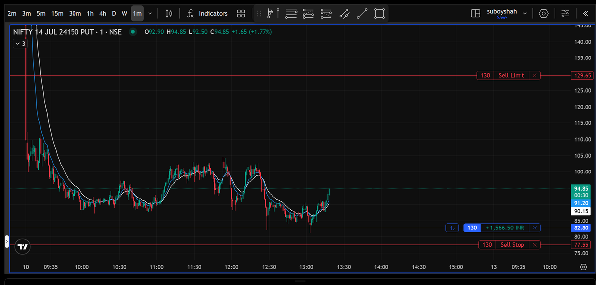Click the blue 130 position quantity
The image size is (596, 285).
coord(472,228)
